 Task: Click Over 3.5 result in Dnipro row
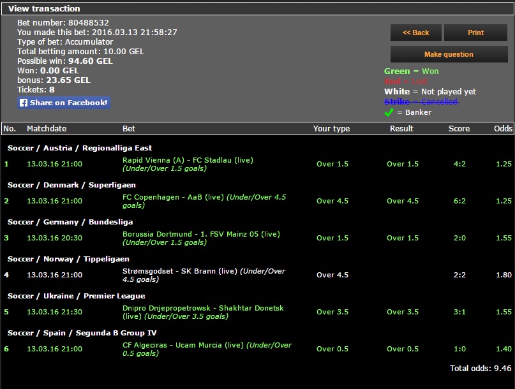(x=403, y=312)
